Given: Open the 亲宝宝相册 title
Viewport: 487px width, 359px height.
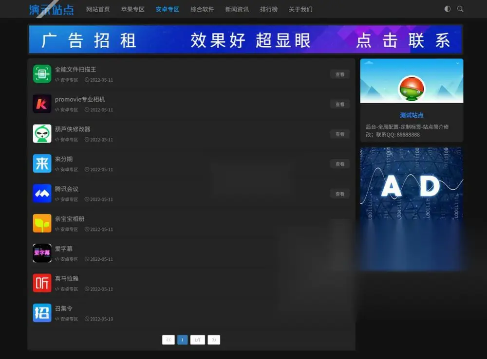Looking at the screenshot, I should [70, 219].
